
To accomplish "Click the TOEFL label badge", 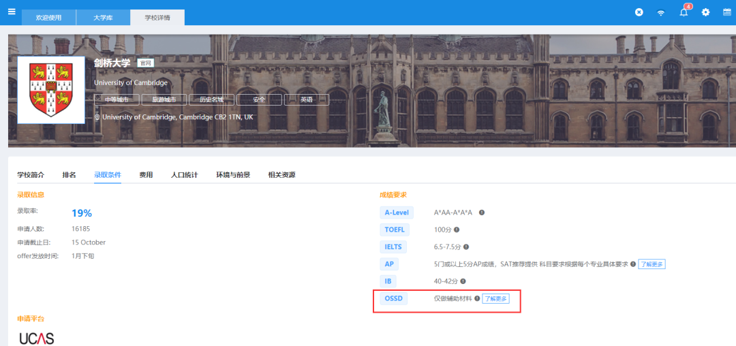I will [395, 230].
